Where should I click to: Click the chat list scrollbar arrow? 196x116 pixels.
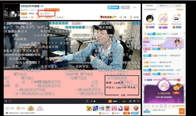[184, 33]
